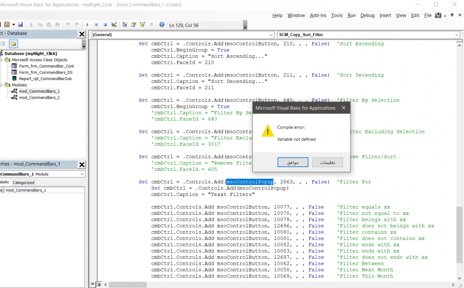Open the Help menu
Image resolution: width=464 pixels, height=288 pixels.
point(277,15)
